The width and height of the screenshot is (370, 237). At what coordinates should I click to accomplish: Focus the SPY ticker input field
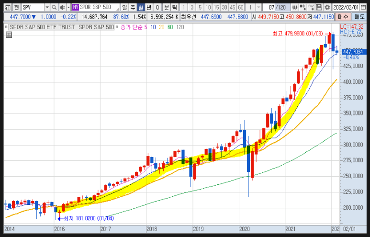33,8
